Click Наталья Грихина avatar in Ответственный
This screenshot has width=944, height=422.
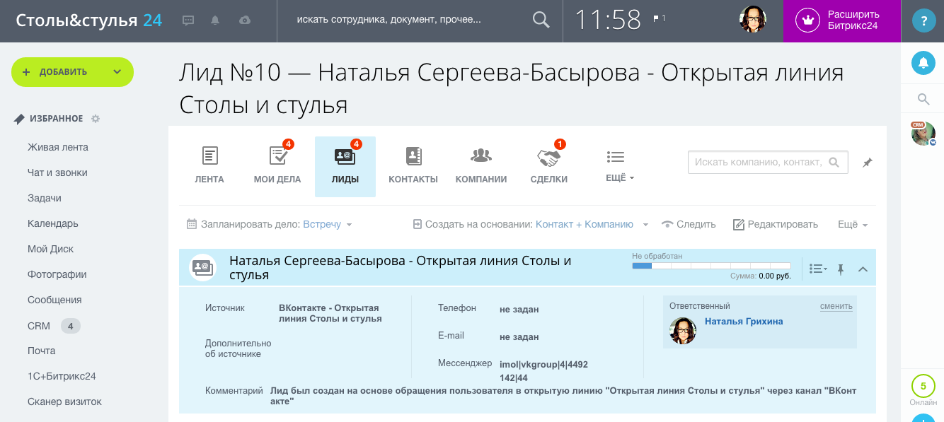click(683, 331)
